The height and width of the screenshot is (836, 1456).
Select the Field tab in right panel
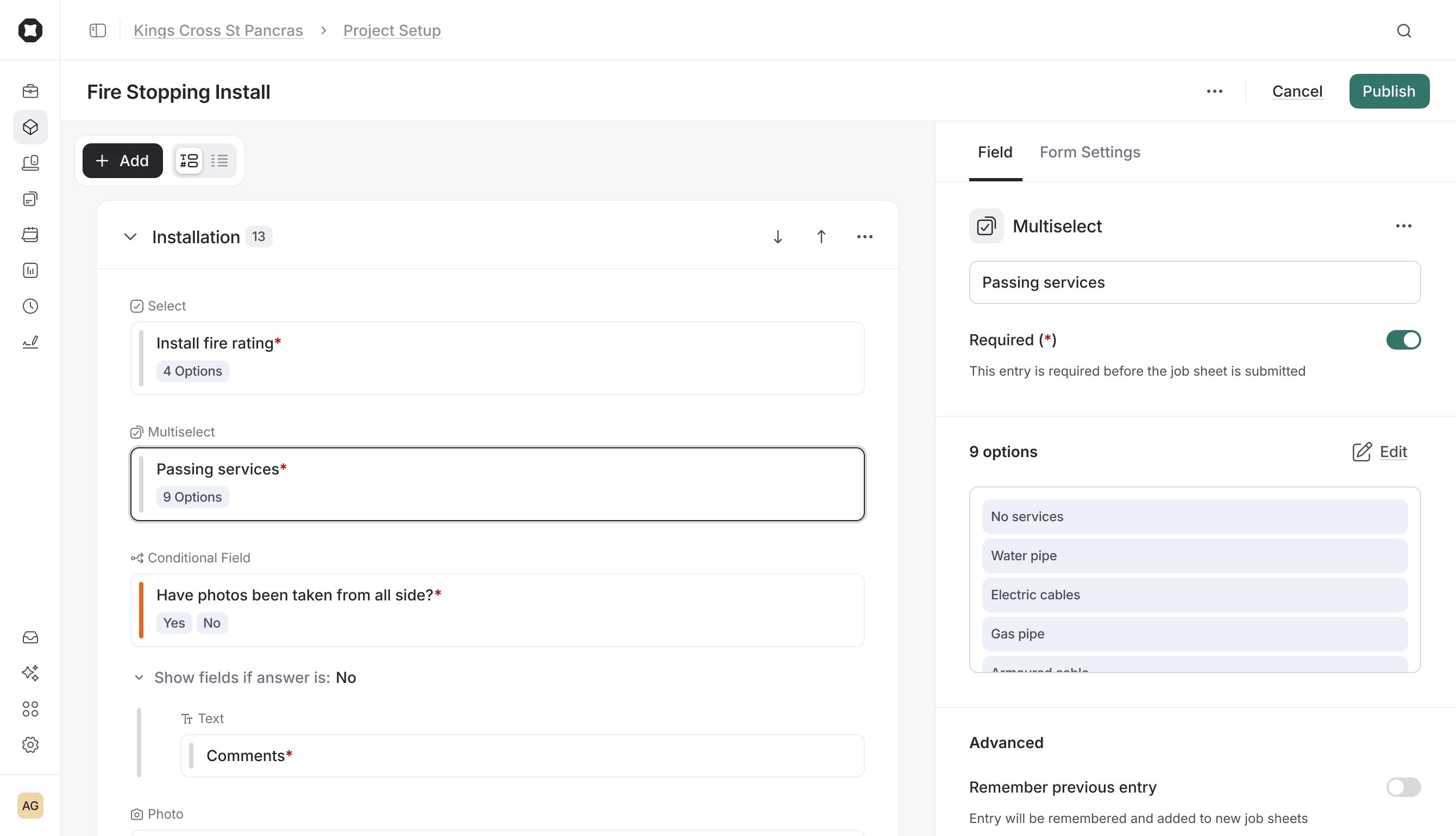pos(995,152)
